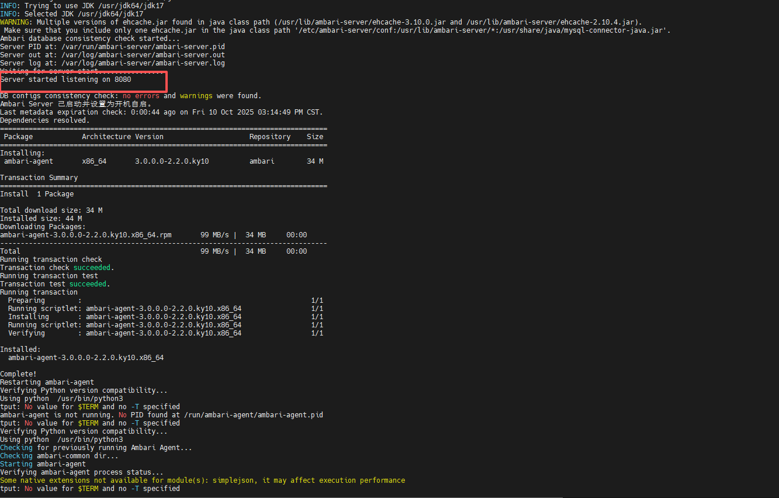
Task: Click the yellow simplejson native extensions warning
Action: click(202, 480)
